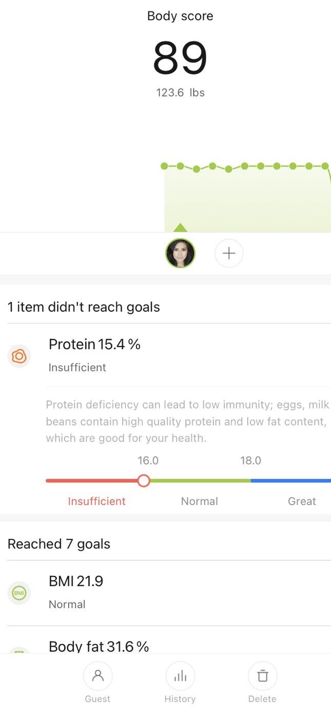Viewport: 331px width, 717px height.
Task: Open the History chart icon
Action: point(180,676)
